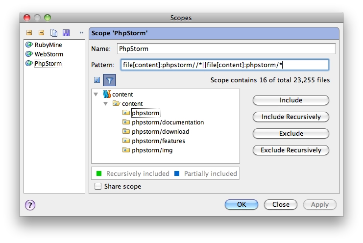Click the Include button
Viewport: 363px width, 243px height.
point(291,100)
